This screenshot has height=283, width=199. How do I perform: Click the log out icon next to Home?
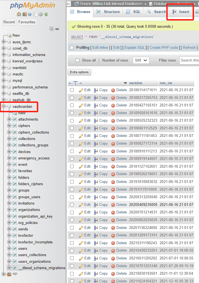(x=25, y=14)
